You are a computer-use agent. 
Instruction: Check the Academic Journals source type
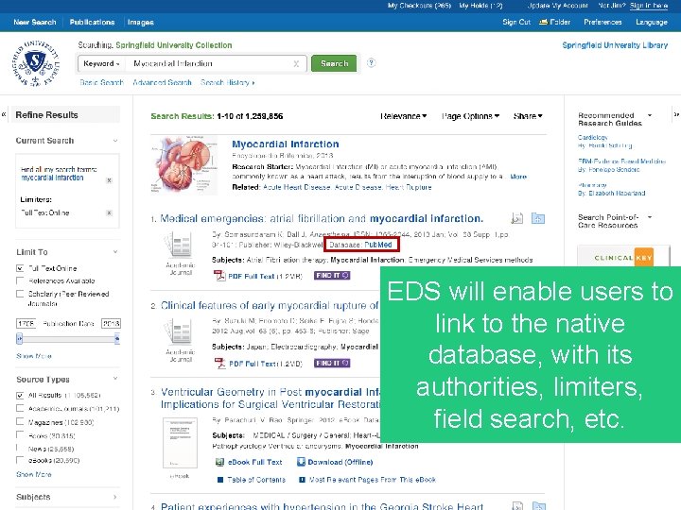tap(20, 409)
